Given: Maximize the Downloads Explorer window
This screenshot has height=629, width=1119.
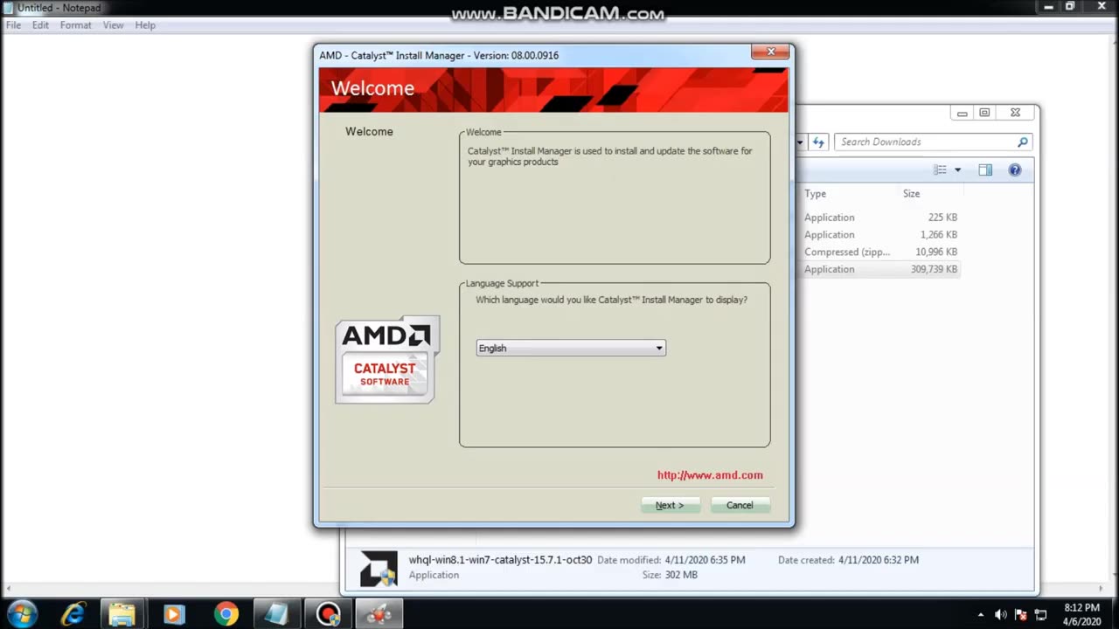Looking at the screenshot, I should pos(984,113).
